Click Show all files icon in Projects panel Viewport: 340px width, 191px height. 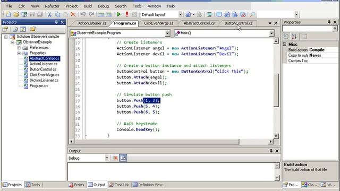click(15, 29)
